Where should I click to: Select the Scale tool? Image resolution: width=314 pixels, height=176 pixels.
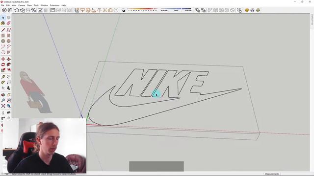[x=3, y=70]
